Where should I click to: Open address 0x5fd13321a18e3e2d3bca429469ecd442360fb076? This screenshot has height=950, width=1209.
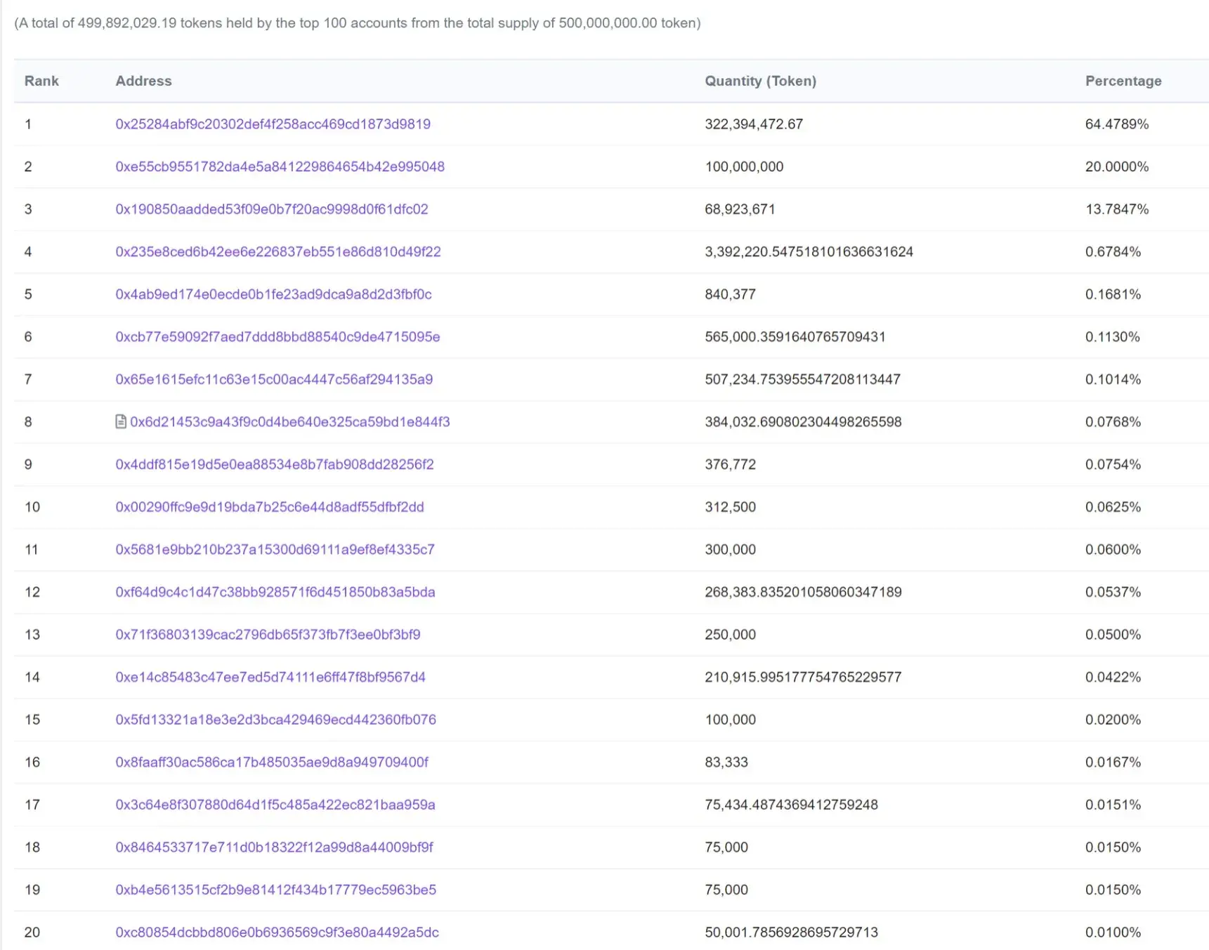pos(276,719)
